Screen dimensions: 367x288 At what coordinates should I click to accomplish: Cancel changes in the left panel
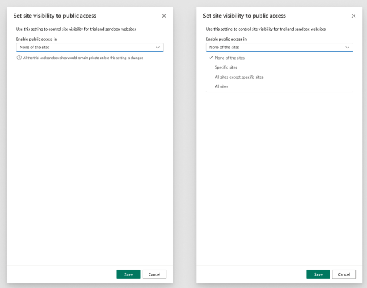click(154, 274)
